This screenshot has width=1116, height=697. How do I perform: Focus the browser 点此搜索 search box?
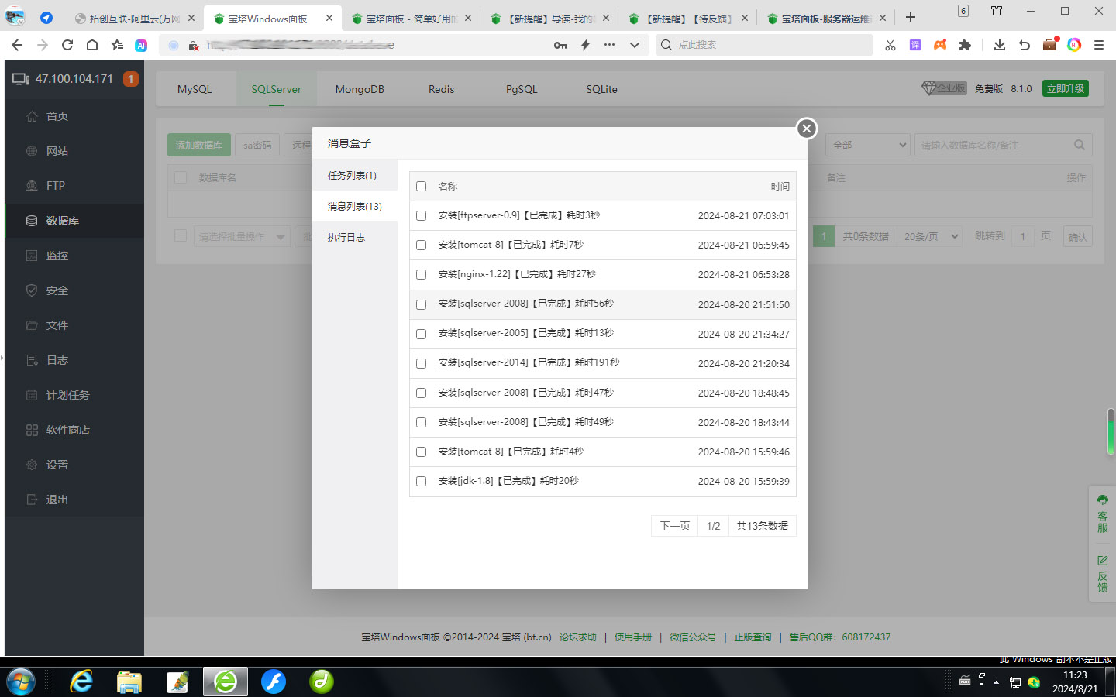click(x=765, y=45)
